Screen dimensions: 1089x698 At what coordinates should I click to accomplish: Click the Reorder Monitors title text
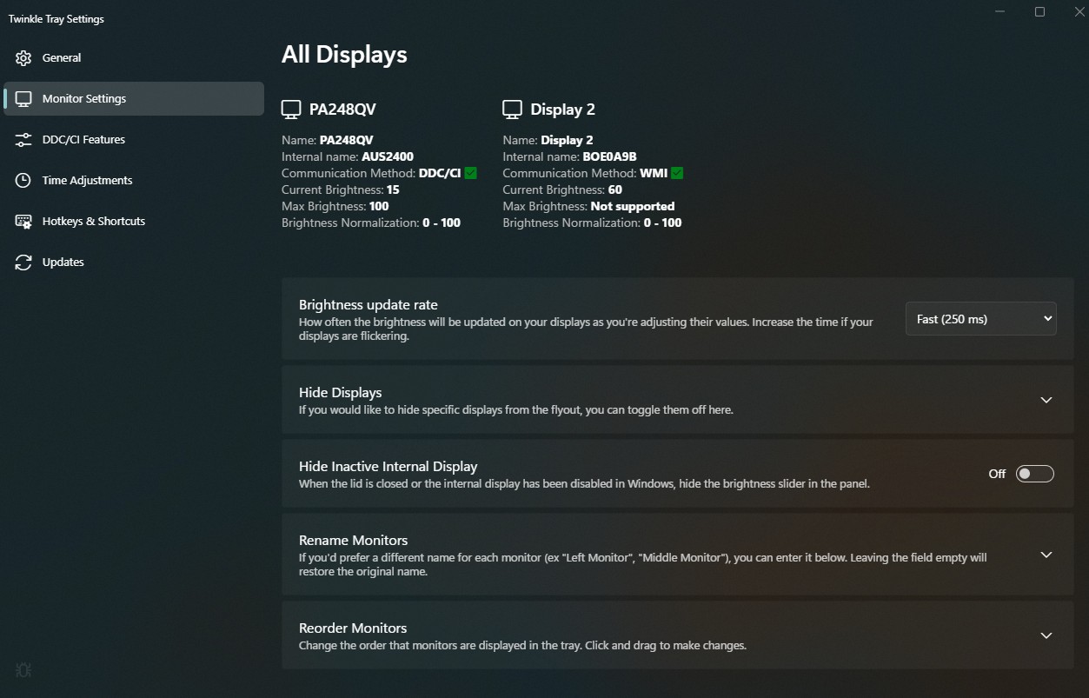tap(353, 628)
